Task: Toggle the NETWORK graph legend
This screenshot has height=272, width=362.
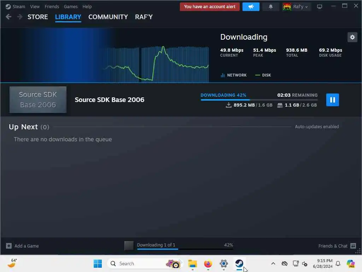Action: tap(234, 75)
